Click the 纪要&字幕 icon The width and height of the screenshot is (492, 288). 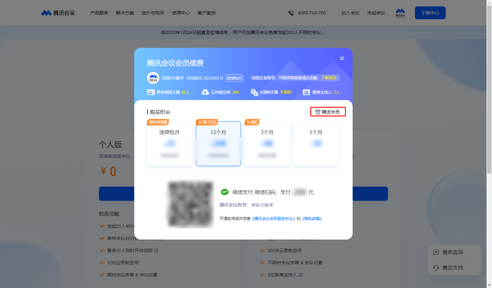click(x=254, y=92)
